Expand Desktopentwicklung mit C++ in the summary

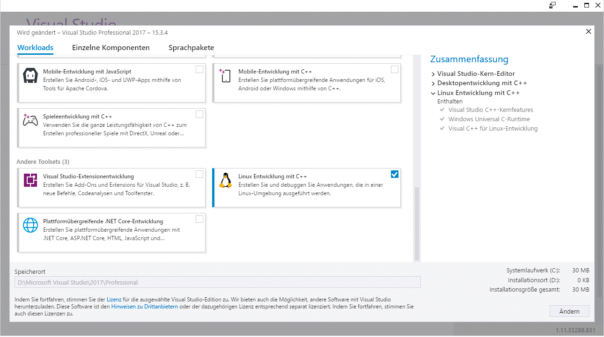[433, 83]
